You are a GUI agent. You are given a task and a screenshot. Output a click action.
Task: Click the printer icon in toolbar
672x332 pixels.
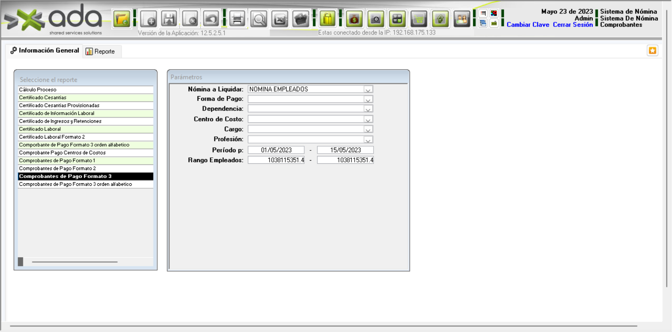pos(237,19)
